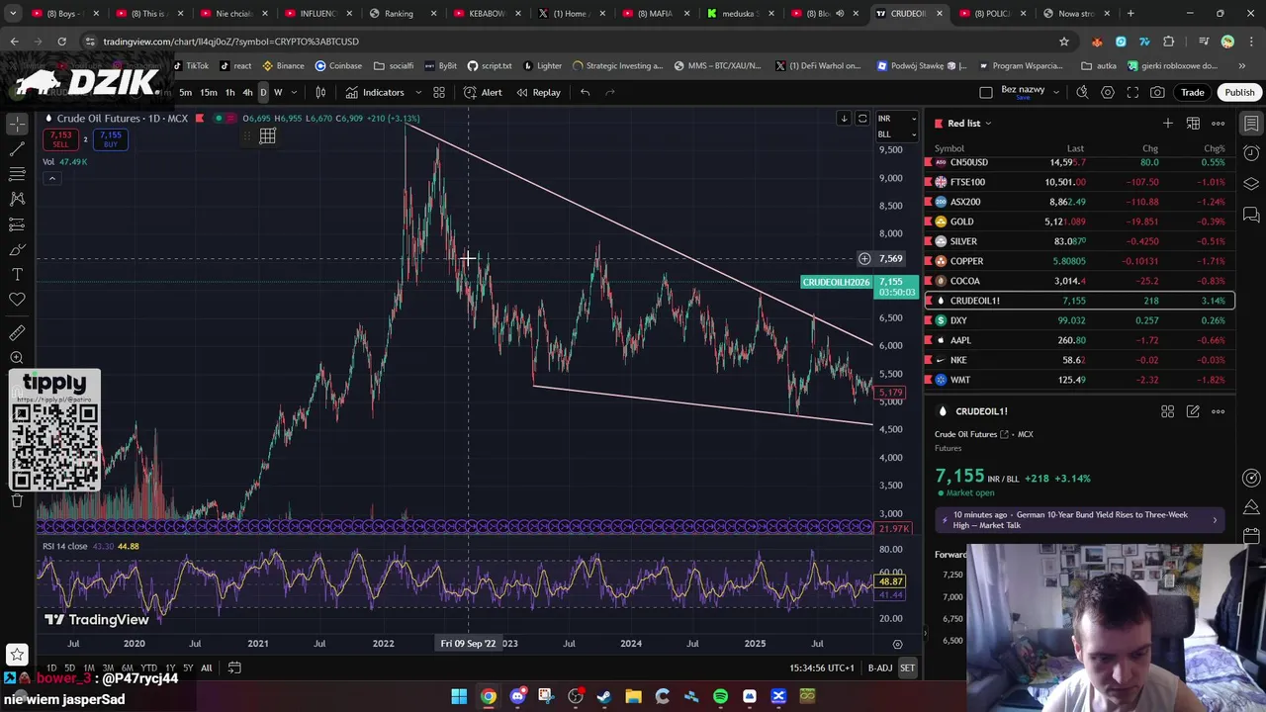Click the 7,155 BUY button
This screenshot has height=712, width=1266.
pyautogui.click(x=110, y=139)
